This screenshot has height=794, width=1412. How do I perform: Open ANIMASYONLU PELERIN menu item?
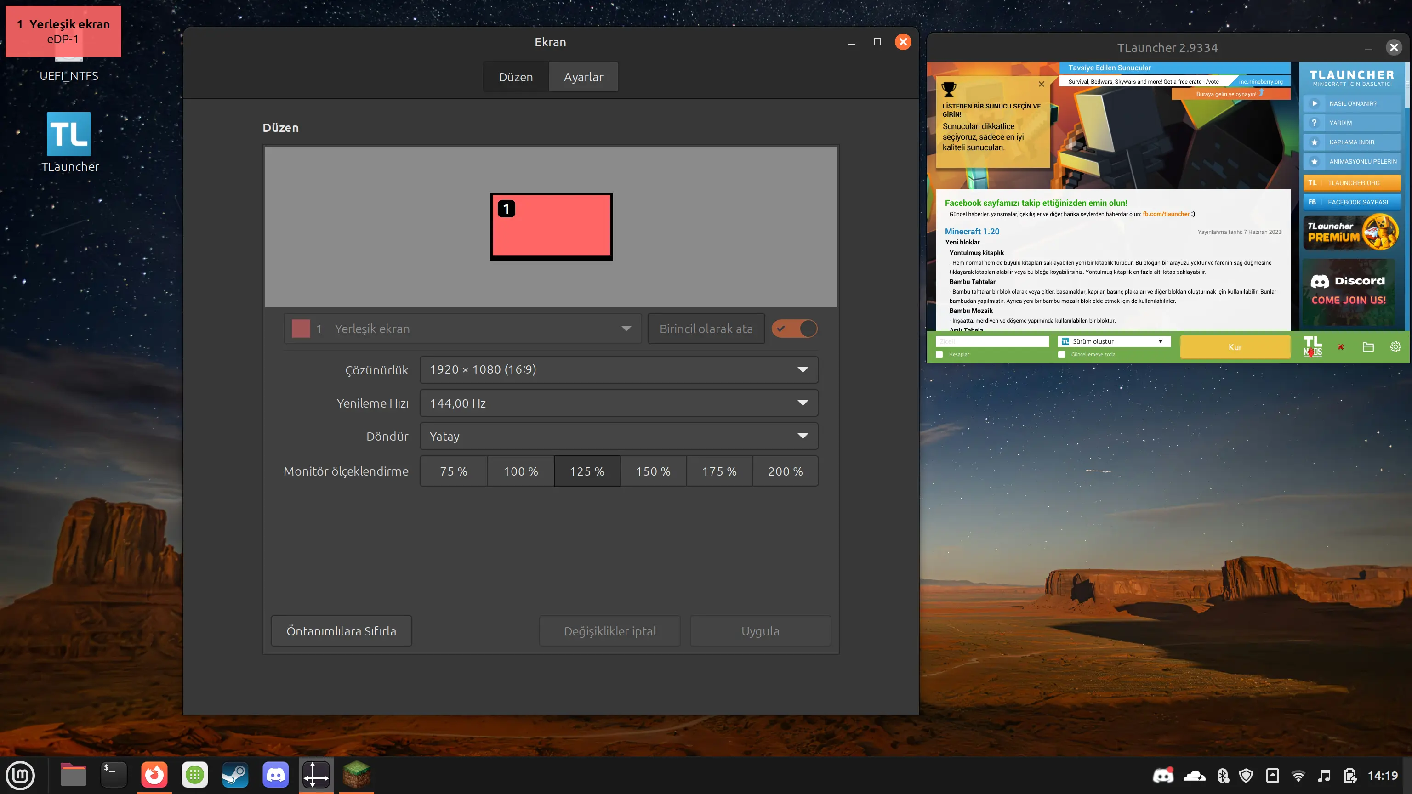pos(1352,162)
